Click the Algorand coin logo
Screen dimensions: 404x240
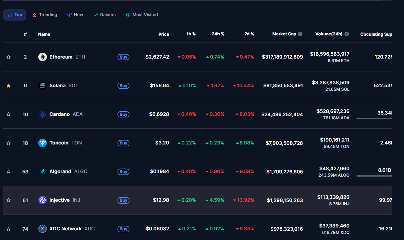coord(42,171)
